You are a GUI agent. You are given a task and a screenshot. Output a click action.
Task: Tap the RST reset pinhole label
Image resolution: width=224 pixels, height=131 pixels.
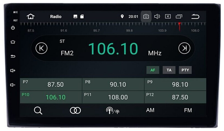coord(15,20)
